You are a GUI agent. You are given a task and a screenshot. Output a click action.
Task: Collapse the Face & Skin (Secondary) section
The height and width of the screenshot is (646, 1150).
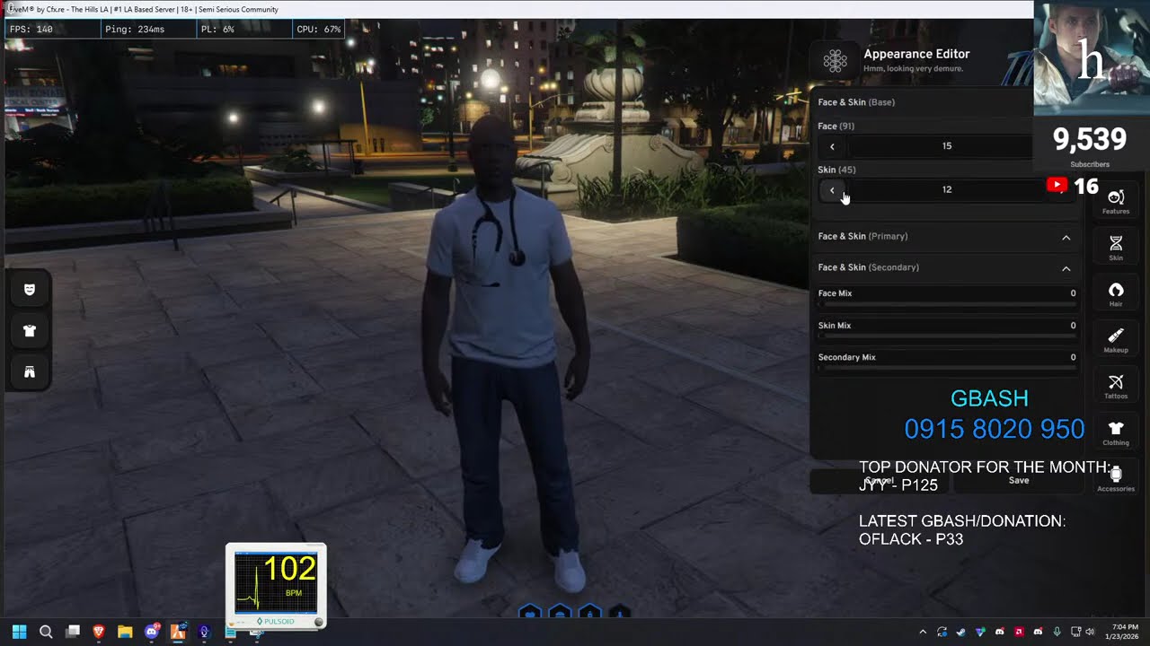[1066, 268]
